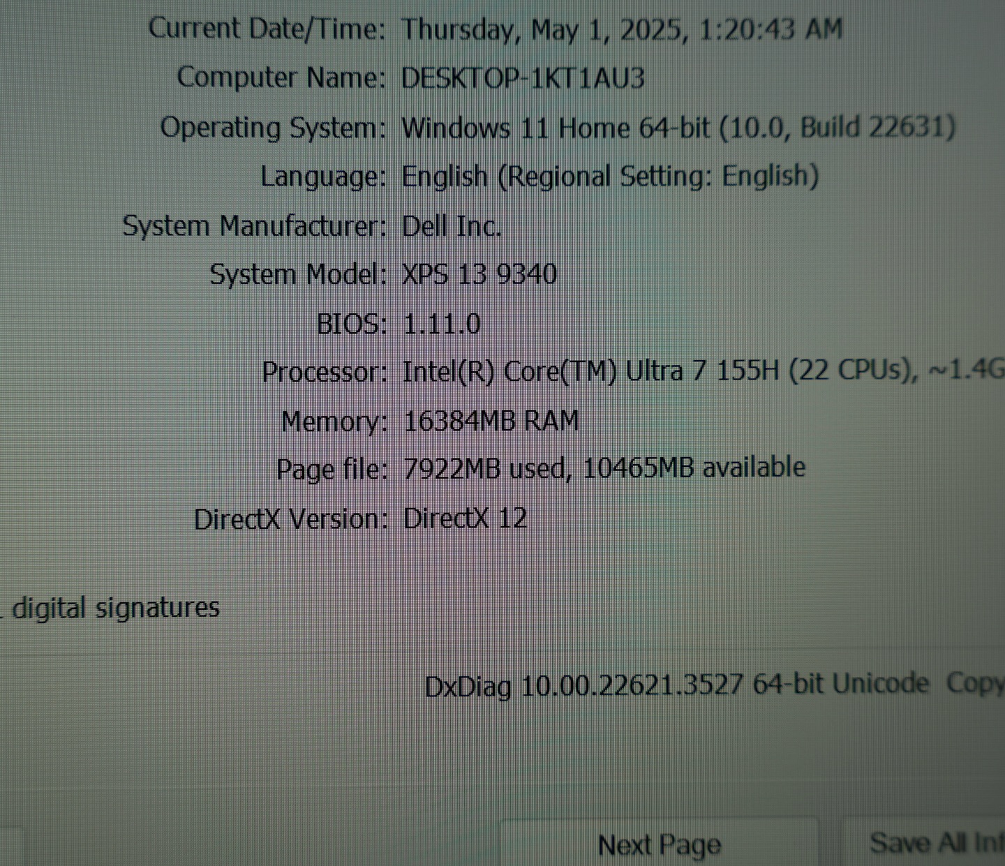
Task: Click the Windows 11 Home operating system value
Action: pyautogui.click(x=678, y=128)
